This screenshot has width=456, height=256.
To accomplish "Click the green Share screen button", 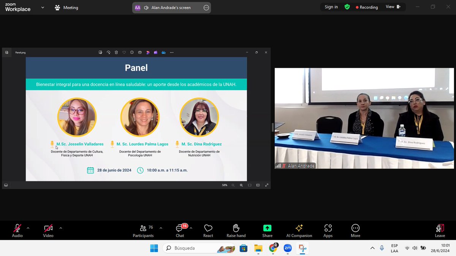I will pyautogui.click(x=267, y=231).
